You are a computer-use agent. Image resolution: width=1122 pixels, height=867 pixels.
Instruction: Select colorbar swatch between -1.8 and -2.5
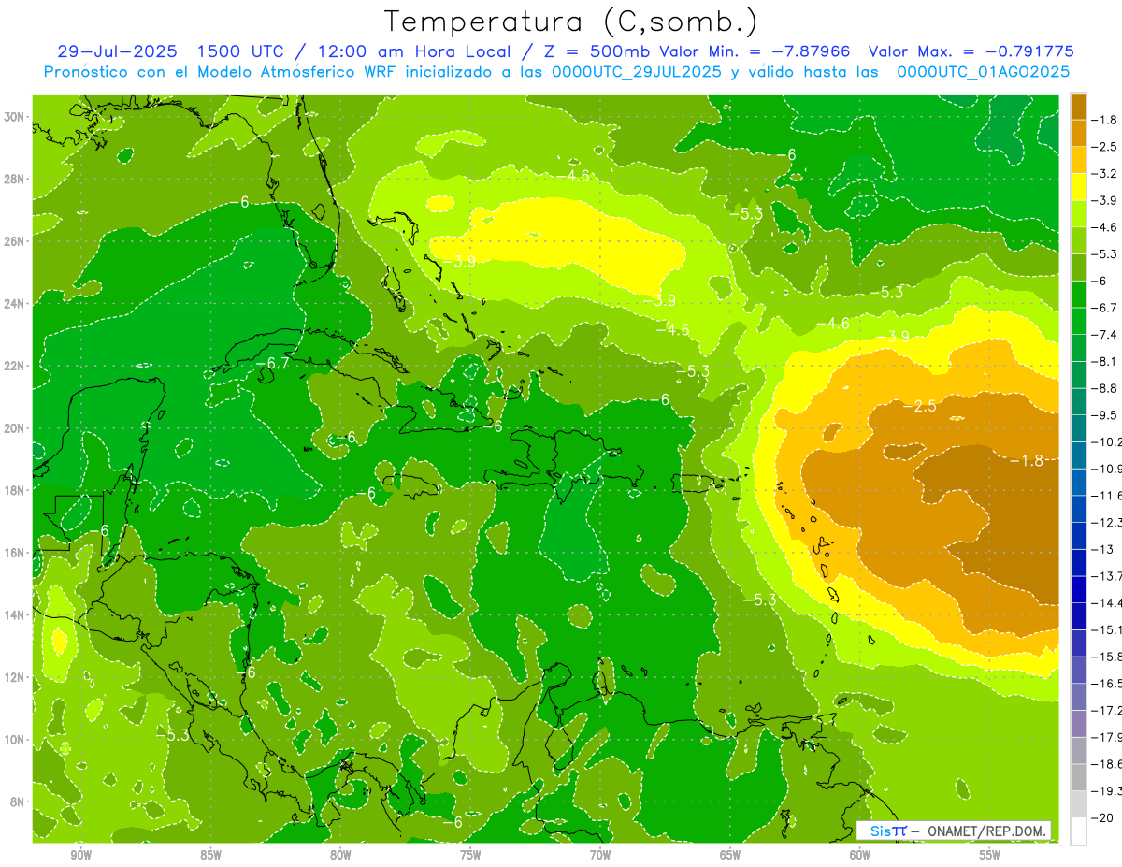[x=1078, y=133]
